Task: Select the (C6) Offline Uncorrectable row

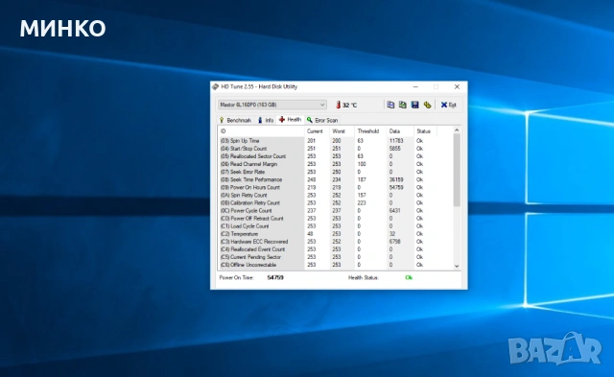Action: (x=336, y=265)
